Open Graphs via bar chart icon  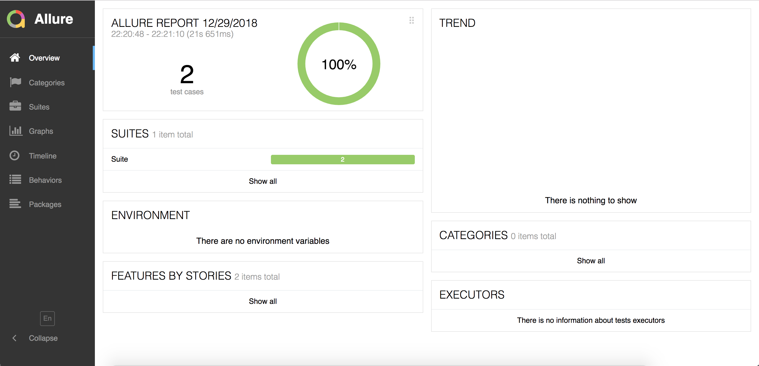(15, 131)
